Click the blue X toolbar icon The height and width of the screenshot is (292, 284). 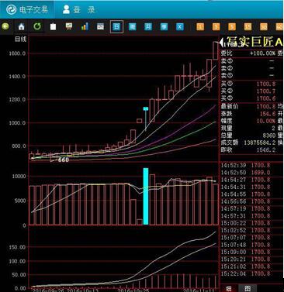pos(180,26)
